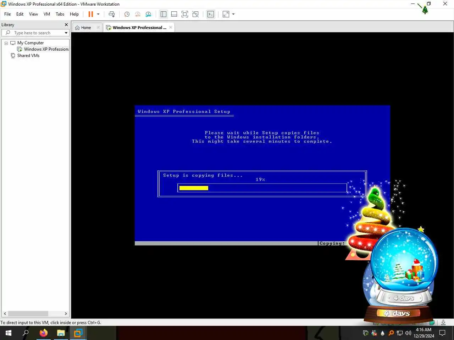Open the Help menu
The image size is (454, 340).
click(74, 14)
